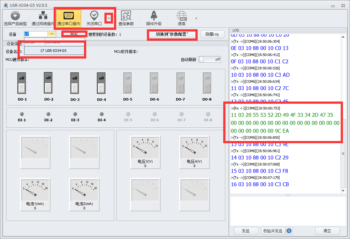Click the received line starting 11 03 20 55 53
Image resolution: width=350 pixels, height=239 pixels.
pos(282,115)
